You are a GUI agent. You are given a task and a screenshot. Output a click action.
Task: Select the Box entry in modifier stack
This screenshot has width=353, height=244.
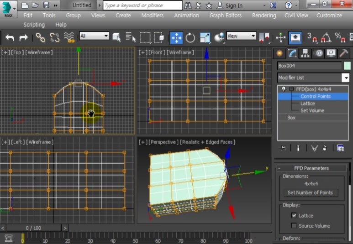click(291, 118)
